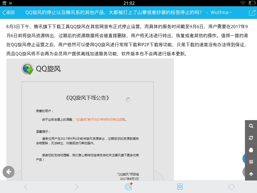This screenshot has height=193, width=257.
Task: Open the QR code icon in side panel
Action: (x=251, y=162)
